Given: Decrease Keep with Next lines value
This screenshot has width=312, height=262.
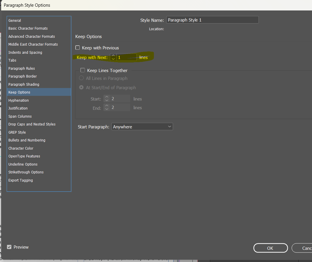Looking at the screenshot, I should [113, 59].
